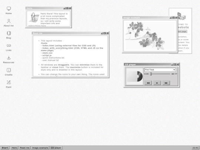
Task: Minimize the Hello window
Action: pos(64,8)
